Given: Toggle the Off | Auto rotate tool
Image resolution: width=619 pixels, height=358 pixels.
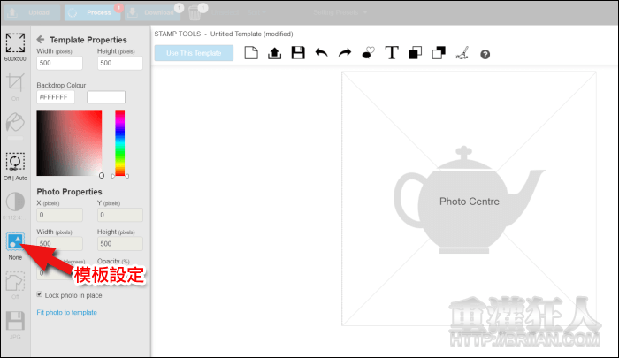Looking at the screenshot, I should [15, 162].
